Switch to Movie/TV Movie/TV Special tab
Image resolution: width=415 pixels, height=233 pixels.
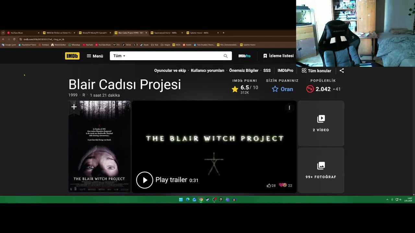point(95,33)
